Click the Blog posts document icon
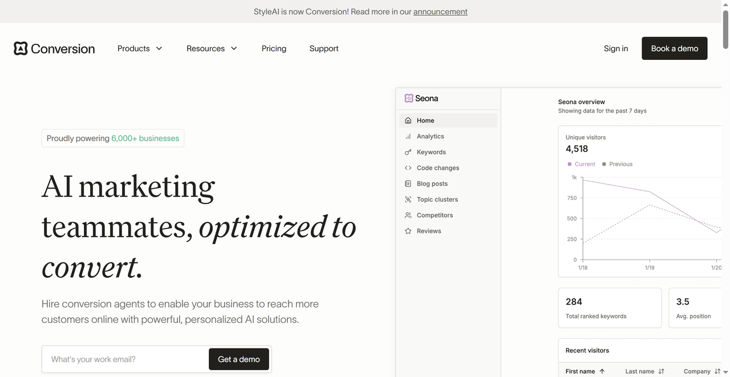 [408, 184]
